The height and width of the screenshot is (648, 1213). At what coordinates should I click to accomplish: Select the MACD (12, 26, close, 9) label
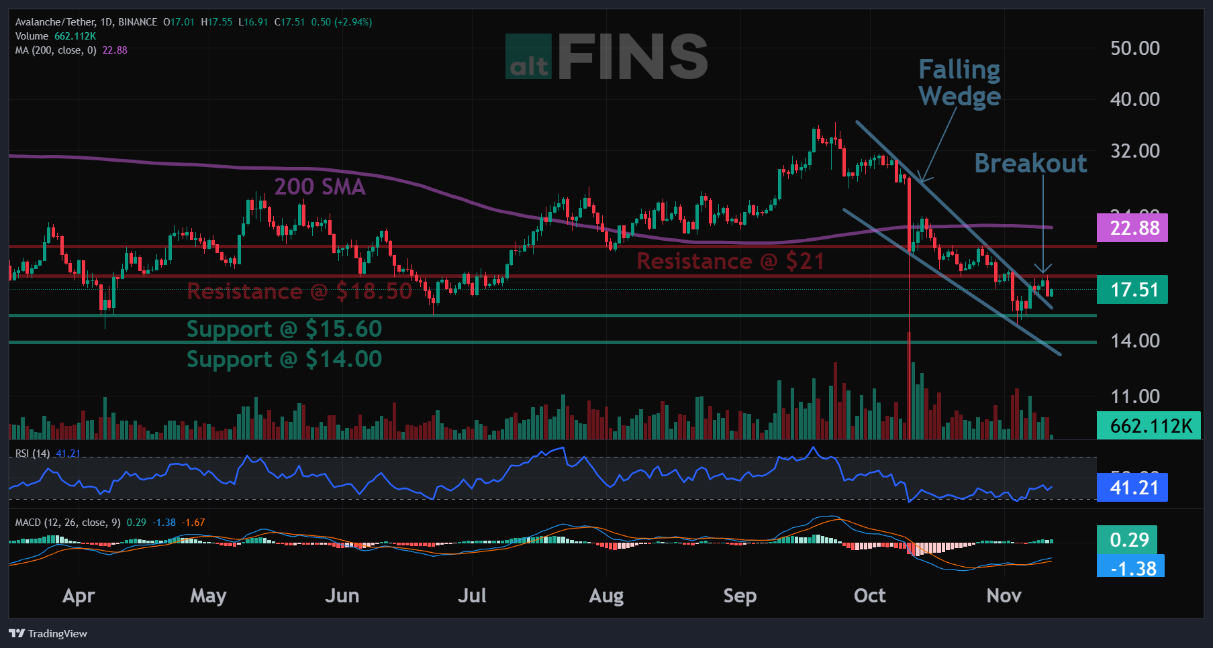(x=67, y=523)
